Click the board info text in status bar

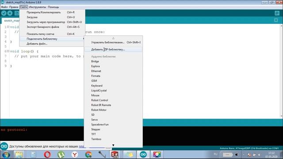click(249, 148)
